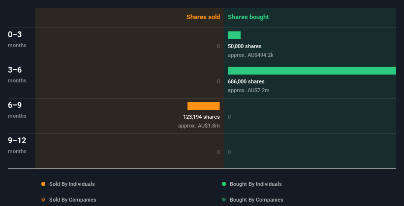The image size is (404, 206).
Task: Click the 0–3 months row label
Action: tap(17, 39)
